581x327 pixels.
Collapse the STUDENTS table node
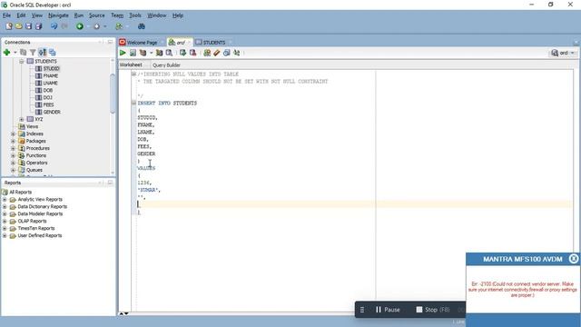(22, 61)
